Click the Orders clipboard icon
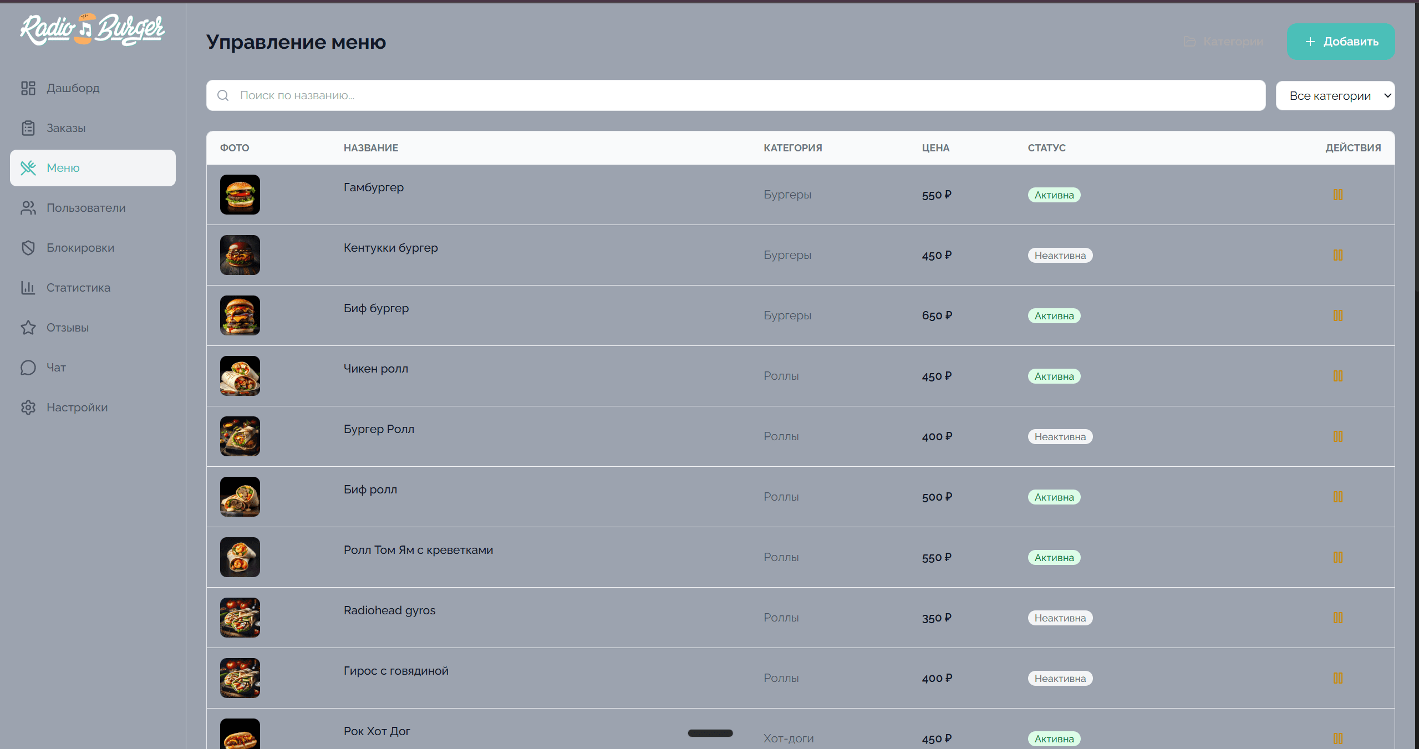 tap(28, 128)
